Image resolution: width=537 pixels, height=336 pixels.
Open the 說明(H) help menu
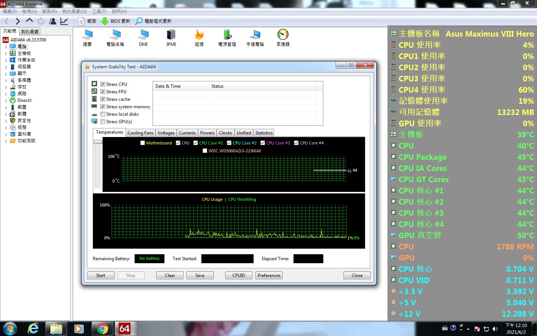click(119, 12)
